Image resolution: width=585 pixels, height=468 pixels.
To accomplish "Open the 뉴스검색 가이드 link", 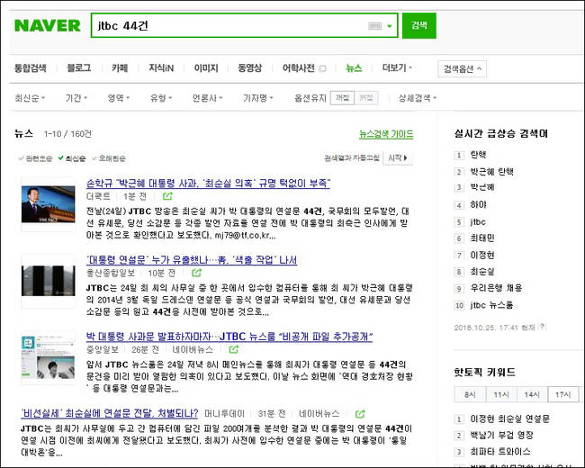I will click(385, 133).
